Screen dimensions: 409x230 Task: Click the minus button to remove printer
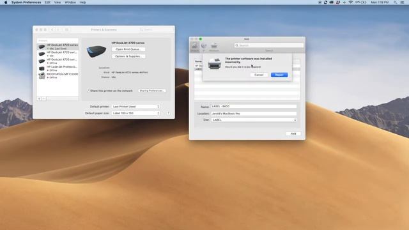(44, 99)
